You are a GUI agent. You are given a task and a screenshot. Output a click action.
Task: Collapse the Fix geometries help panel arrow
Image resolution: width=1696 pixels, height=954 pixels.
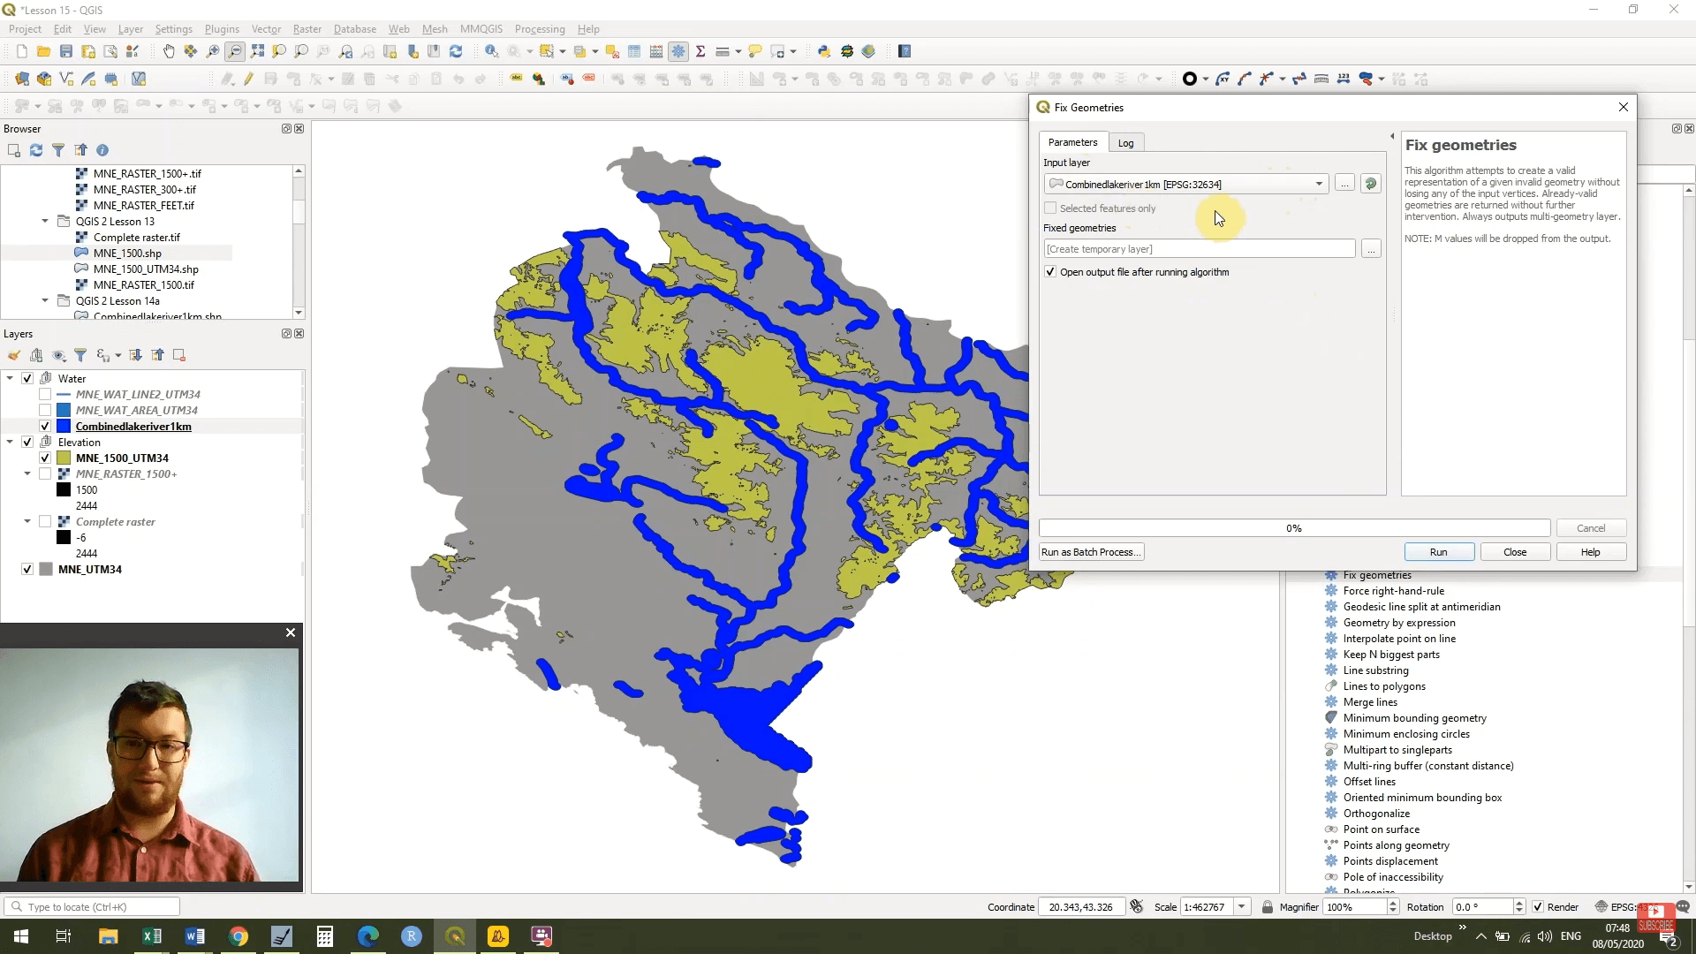1392,136
